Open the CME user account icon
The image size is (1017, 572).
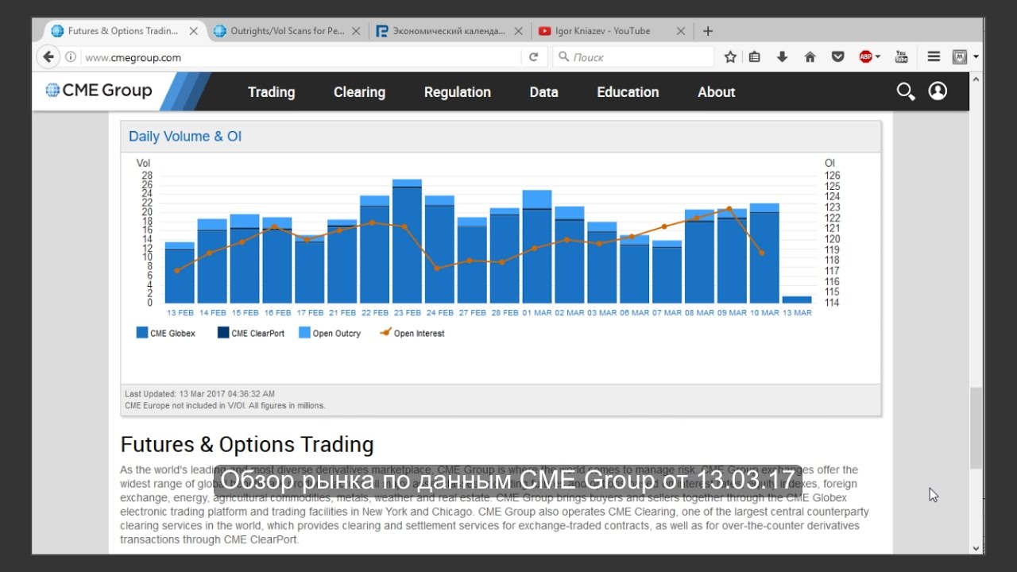click(x=938, y=91)
